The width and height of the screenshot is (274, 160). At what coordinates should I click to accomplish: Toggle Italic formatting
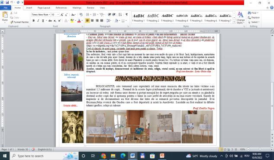[x=38, y=21]
